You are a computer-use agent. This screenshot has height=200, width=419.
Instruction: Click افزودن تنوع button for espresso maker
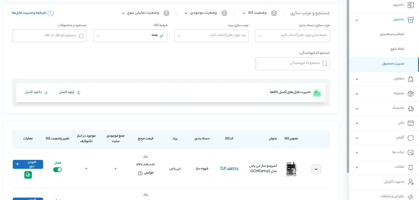coord(28,164)
